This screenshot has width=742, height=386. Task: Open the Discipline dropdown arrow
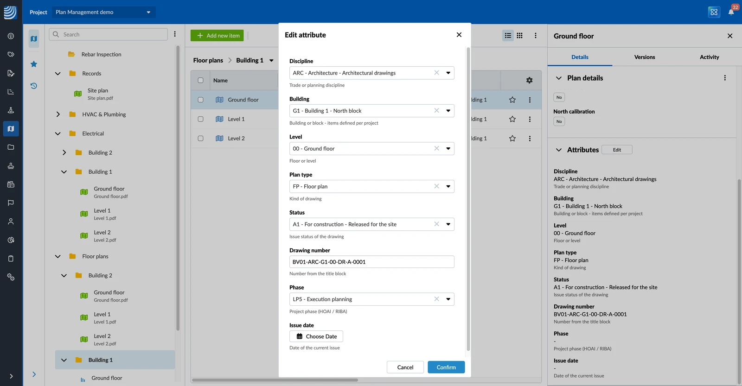(448, 73)
